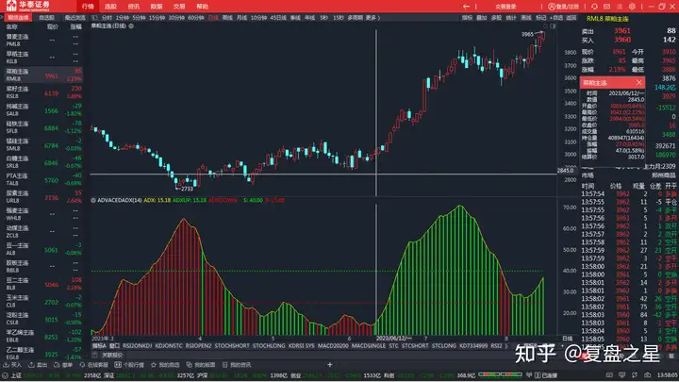Image resolution: width=679 pixels, height=382 pixels.
Task: Open the 选股 menu tab
Action: (x=110, y=7)
